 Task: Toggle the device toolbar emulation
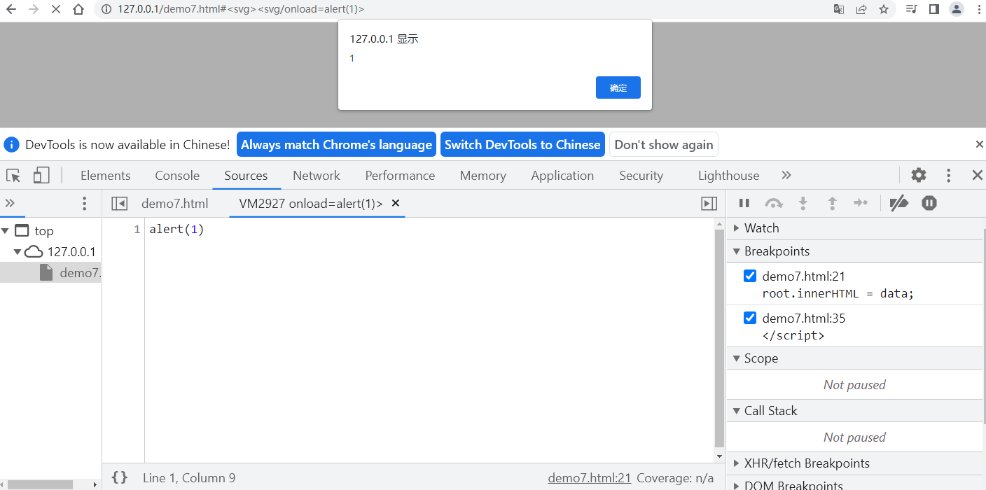[x=41, y=175]
